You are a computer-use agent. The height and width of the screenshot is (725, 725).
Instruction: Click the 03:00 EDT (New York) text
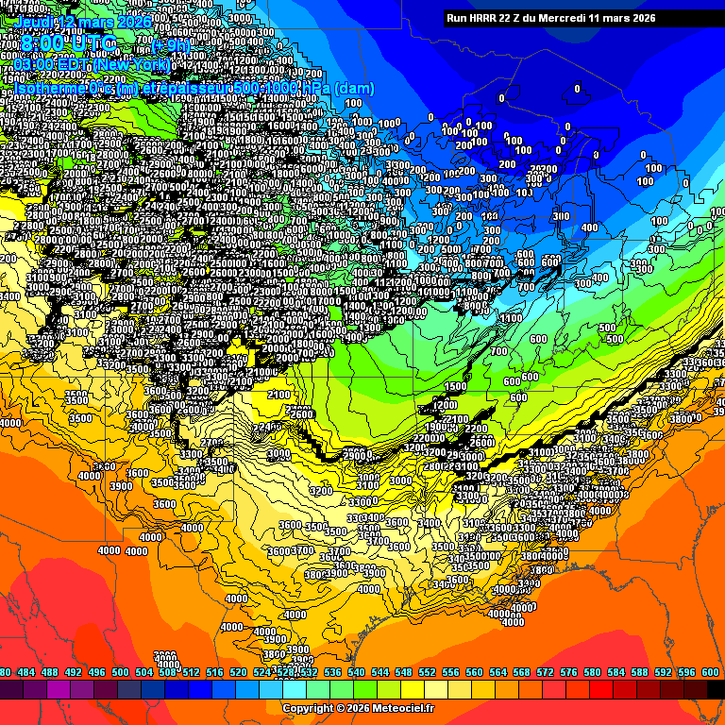92,65
